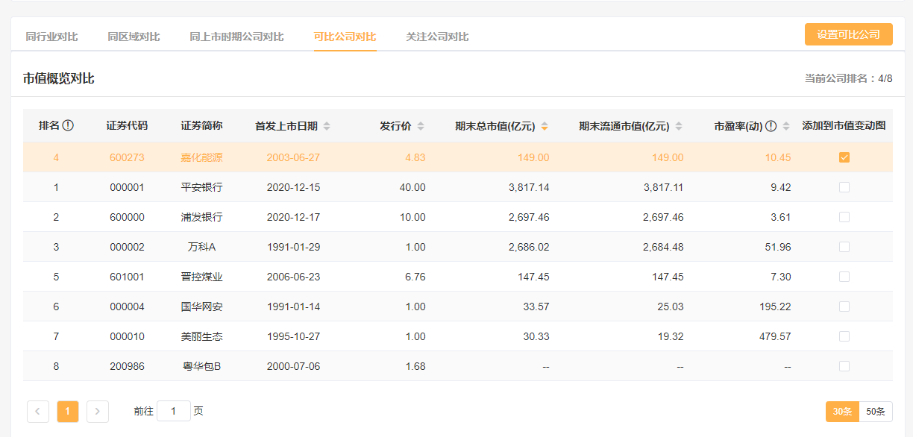
Task: Sort by 期末总市值 column arrows
Action: pyautogui.click(x=545, y=126)
